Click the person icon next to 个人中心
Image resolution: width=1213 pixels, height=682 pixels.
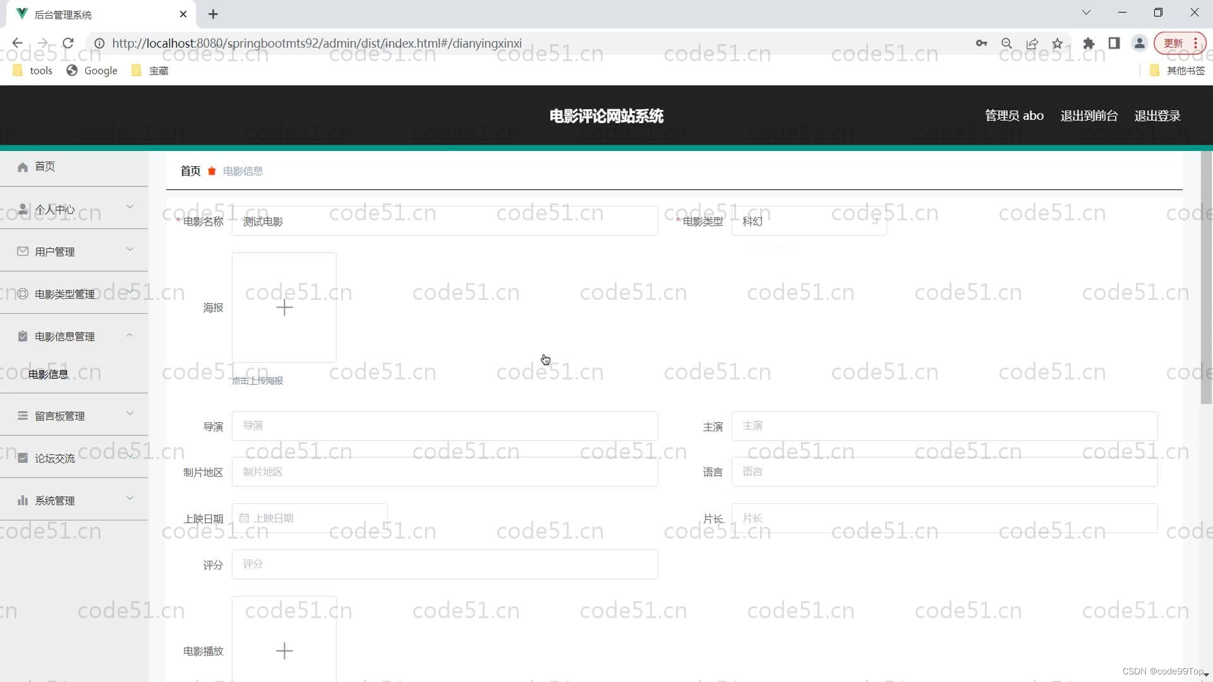pyautogui.click(x=23, y=209)
